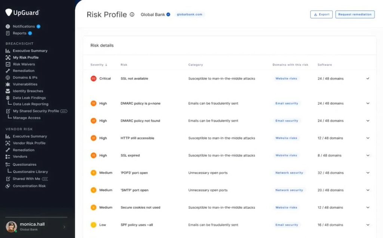Expand the DMARC policy is p=none row
Viewport: 383px width, 238px height.
tap(368, 103)
